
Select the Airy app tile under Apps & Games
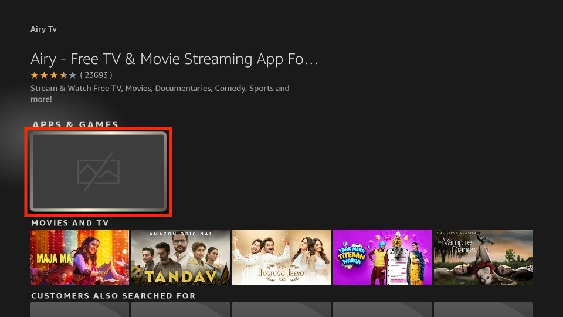(x=99, y=171)
